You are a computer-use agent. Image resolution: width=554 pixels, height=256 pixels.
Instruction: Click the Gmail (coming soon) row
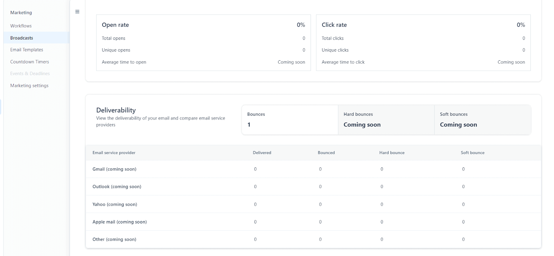tap(114, 169)
